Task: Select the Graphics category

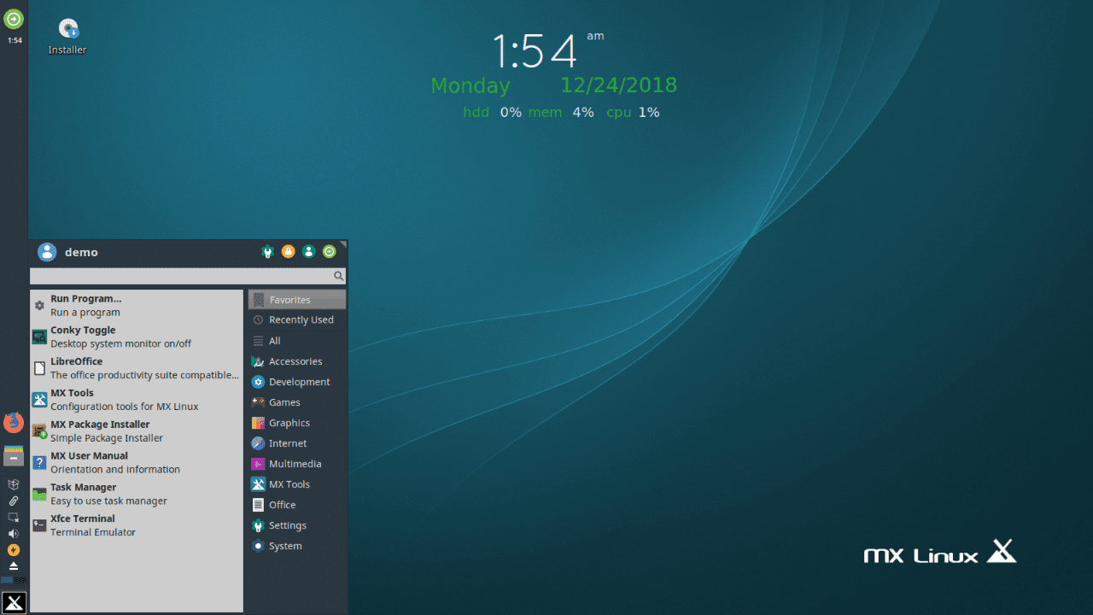Action: (297, 423)
